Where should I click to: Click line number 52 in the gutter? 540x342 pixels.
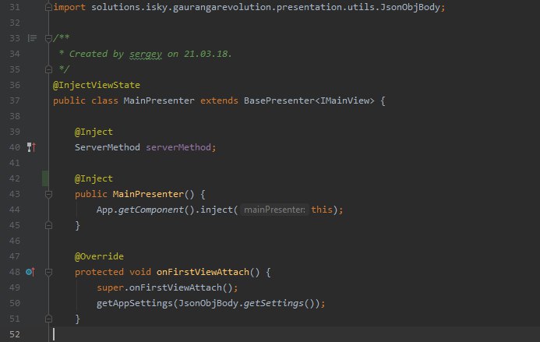(x=15, y=334)
